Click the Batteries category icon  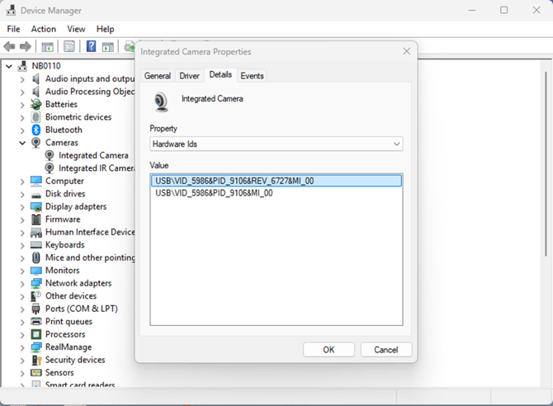(x=36, y=105)
